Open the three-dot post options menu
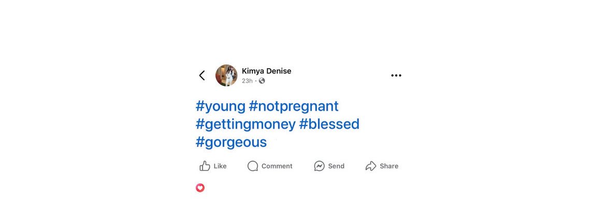Viewport: 606px width, 201px height. (396, 75)
